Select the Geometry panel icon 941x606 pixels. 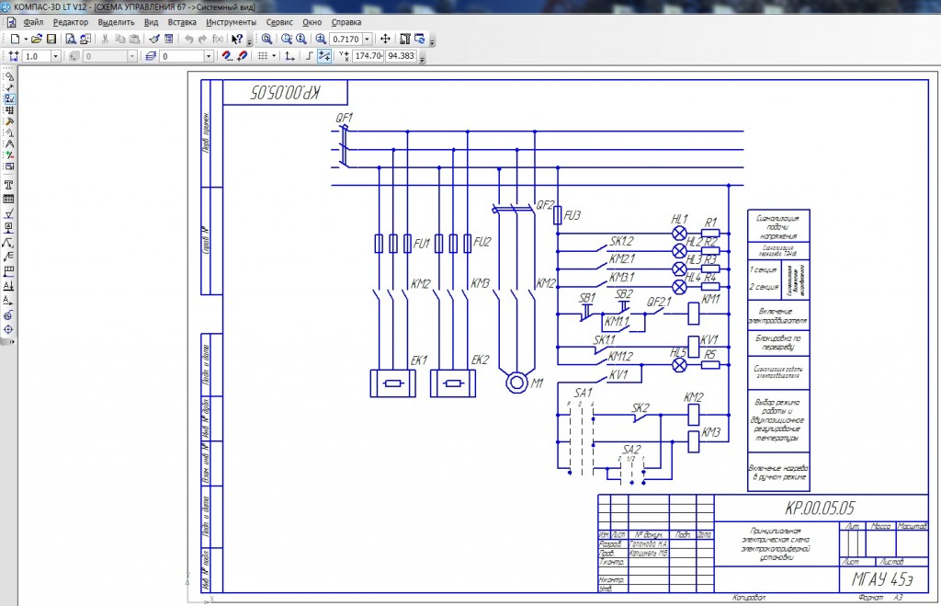[x=9, y=76]
